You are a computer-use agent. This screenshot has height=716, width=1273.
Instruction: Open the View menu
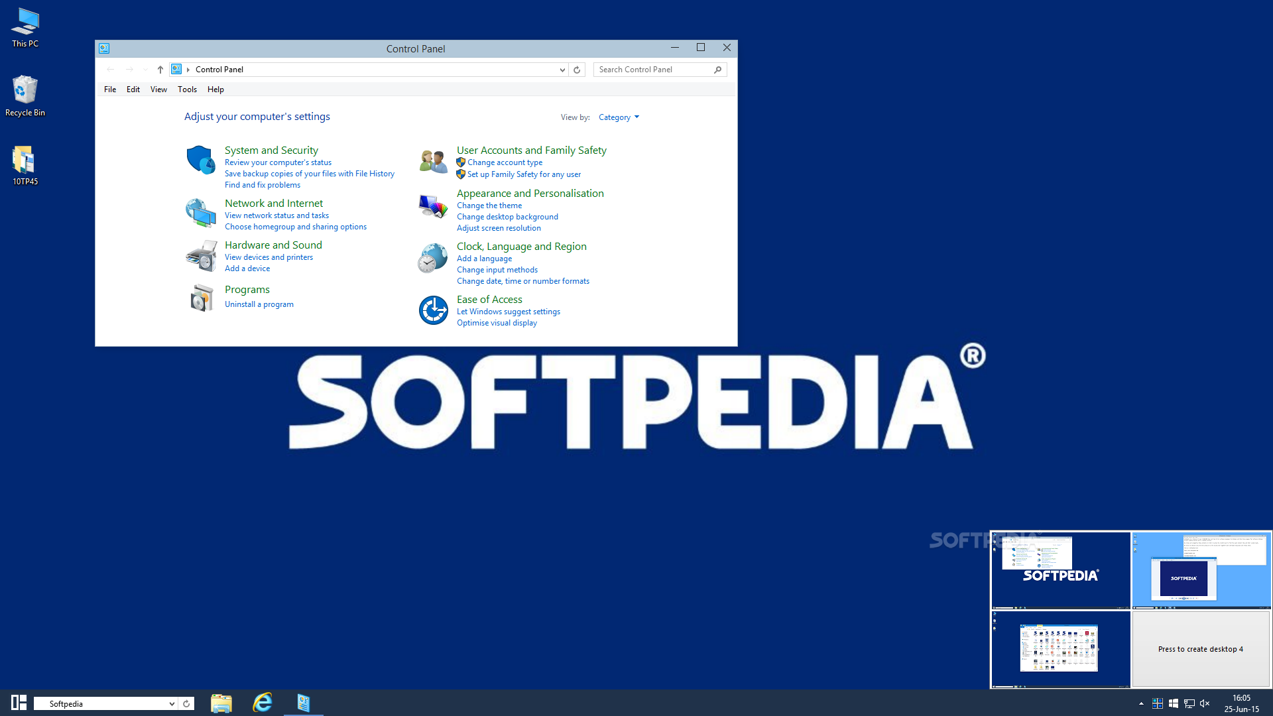tap(158, 89)
